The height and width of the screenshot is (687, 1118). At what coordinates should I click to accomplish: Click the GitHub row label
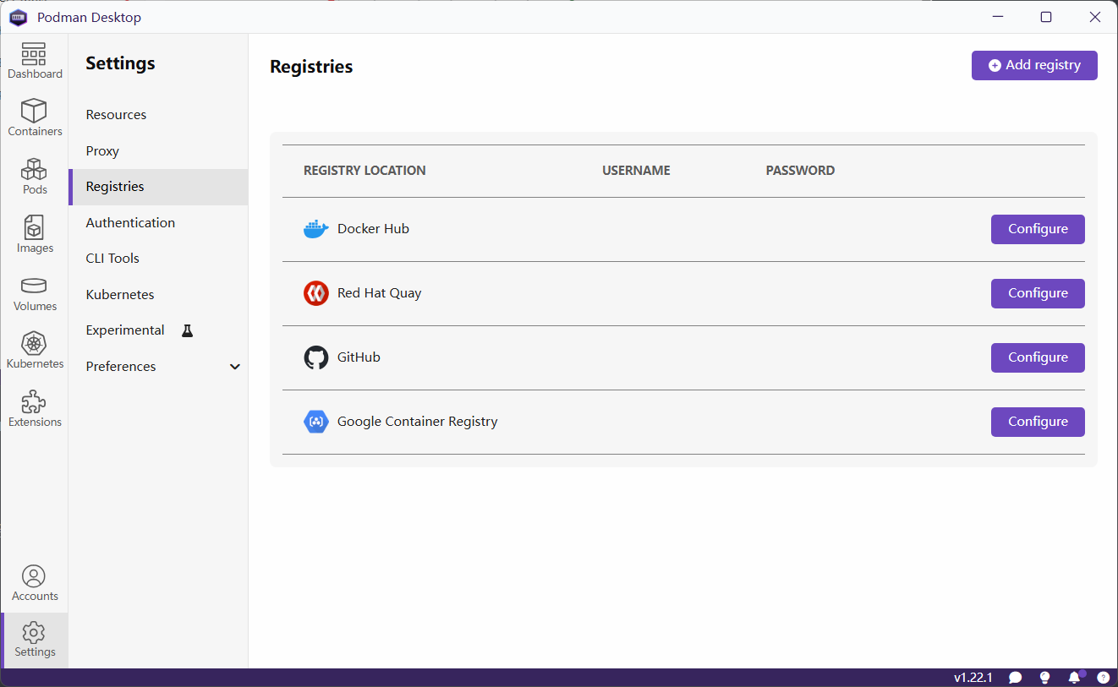pos(359,357)
